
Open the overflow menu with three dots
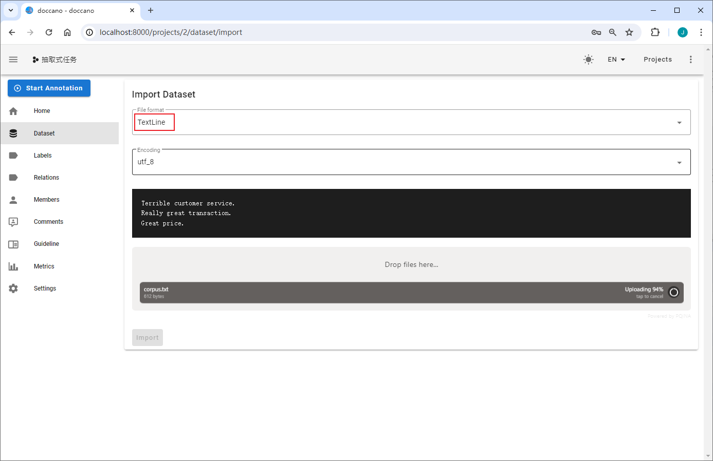click(x=691, y=59)
